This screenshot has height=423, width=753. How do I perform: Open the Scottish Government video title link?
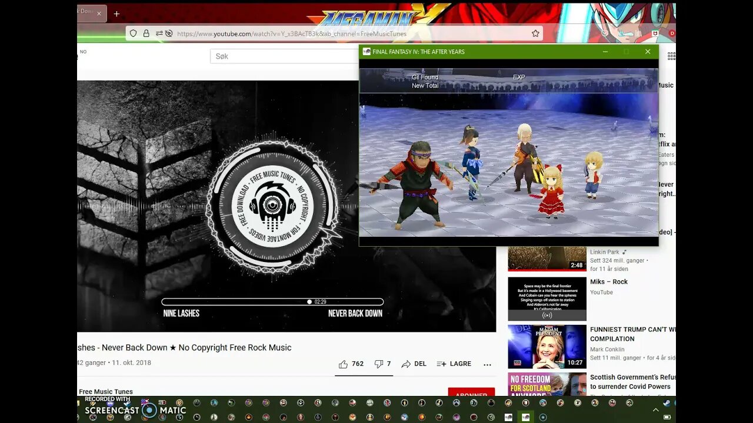[633, 382]
